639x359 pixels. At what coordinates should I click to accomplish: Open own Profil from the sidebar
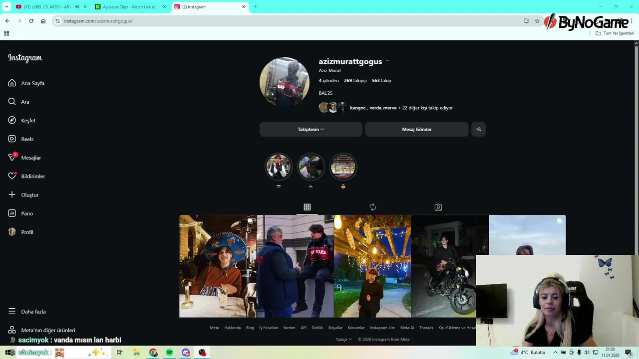21,232
